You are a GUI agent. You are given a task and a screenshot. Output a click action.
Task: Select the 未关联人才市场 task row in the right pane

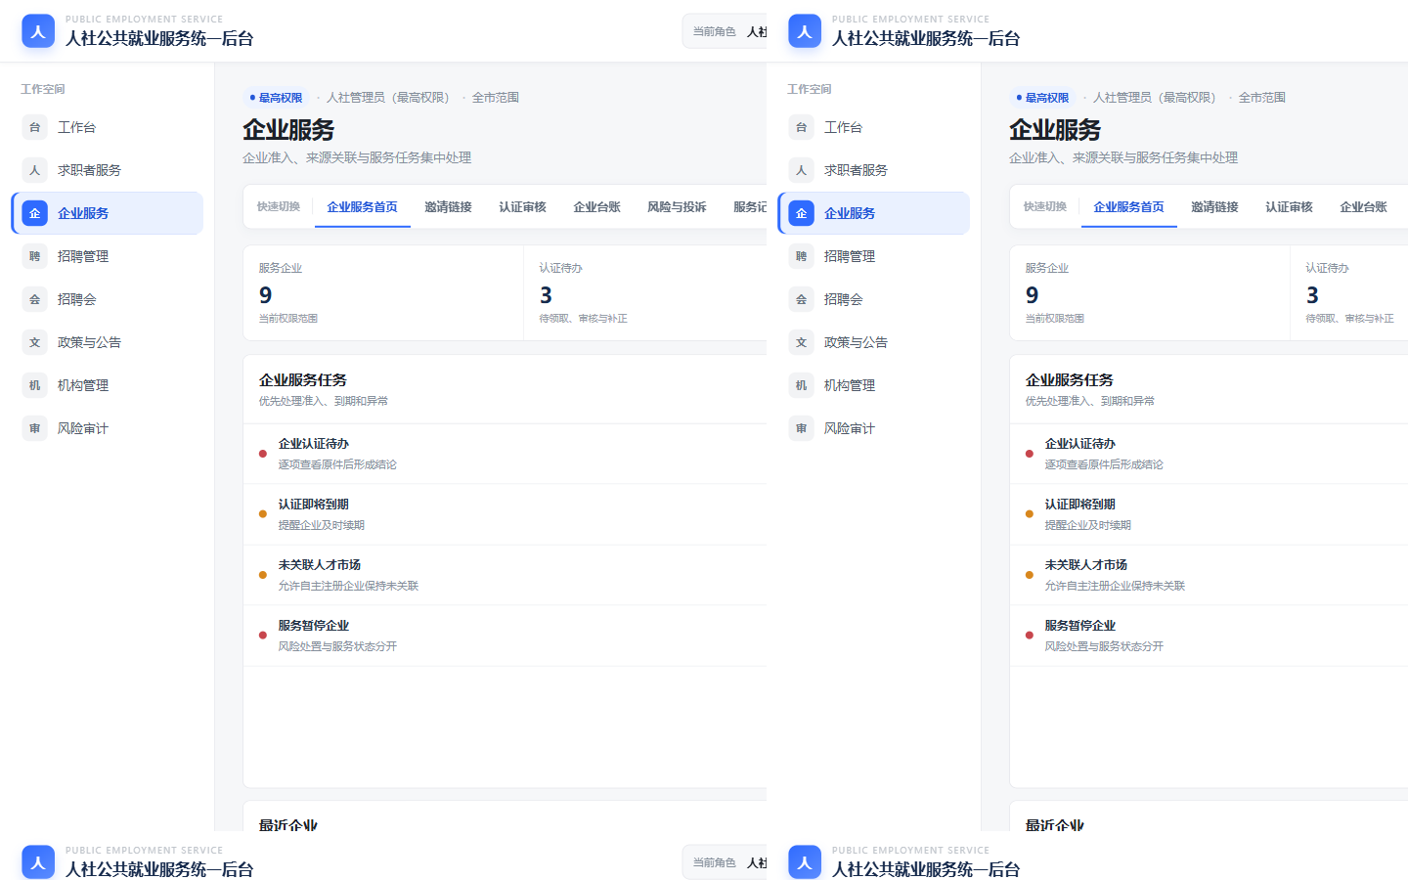(1209, 575)
